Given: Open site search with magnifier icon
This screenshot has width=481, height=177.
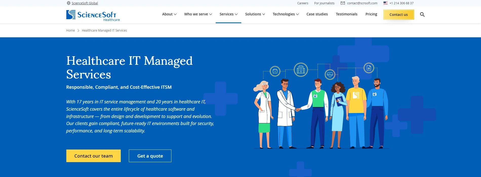Looking at the screenshot, I should [422, 14].
